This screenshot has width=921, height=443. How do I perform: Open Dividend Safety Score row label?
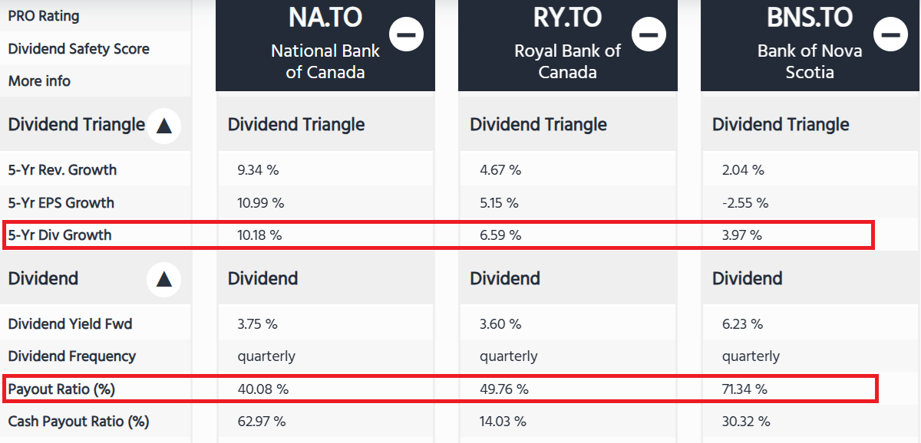(x=78, y=49)
